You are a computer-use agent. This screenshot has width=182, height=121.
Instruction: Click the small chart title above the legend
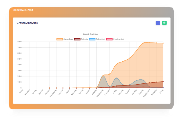click(x=90, y=34)
